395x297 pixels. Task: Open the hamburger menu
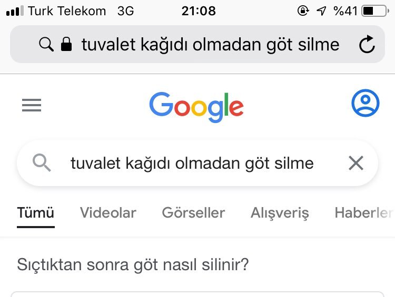pos(32,106)
